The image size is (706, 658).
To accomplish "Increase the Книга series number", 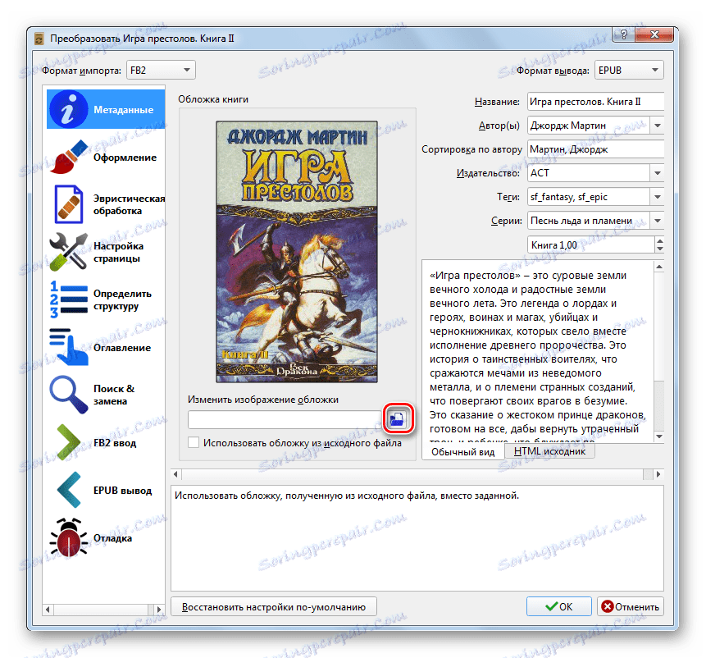I will pyautogui.click(x=659, y=240).
